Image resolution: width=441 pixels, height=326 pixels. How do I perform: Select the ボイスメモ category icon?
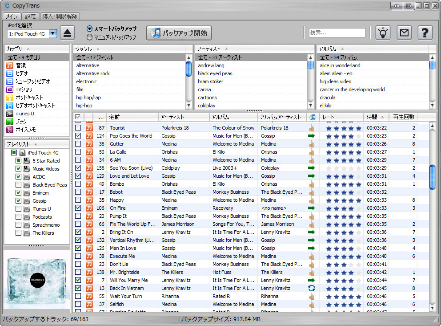coord(10,130)
